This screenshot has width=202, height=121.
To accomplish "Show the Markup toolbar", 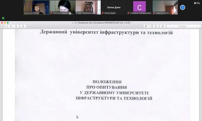I will 163,26.
